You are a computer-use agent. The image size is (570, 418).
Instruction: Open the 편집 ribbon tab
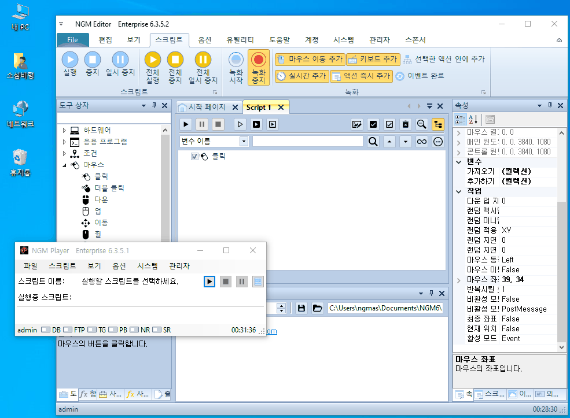[105, 39]
